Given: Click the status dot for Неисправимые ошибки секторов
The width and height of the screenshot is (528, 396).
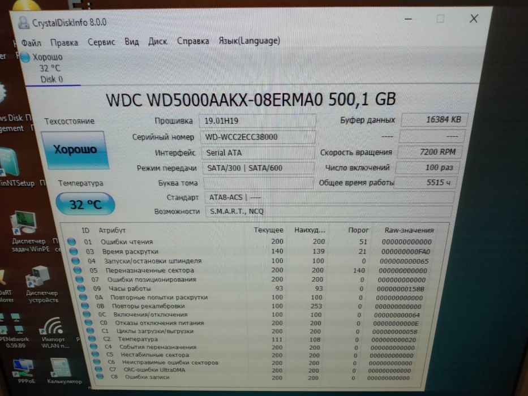Looking at the screenshot, I should pyautogui.click(x=97, y=362).
